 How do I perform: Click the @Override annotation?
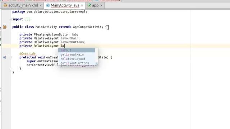(28, 53)
